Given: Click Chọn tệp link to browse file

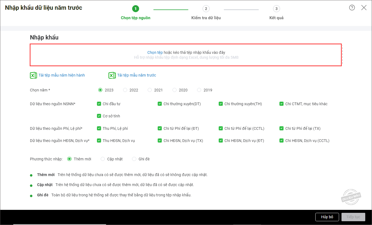Looking at the screenshot, I should tap(155, 52).
